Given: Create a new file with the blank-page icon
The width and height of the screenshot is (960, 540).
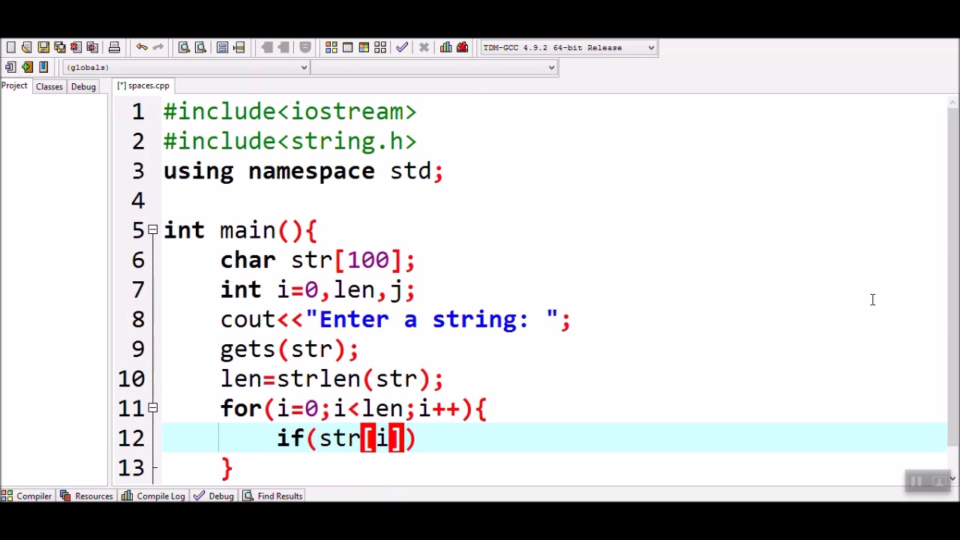Looking at the screenshot, I should tap(10, 47).
